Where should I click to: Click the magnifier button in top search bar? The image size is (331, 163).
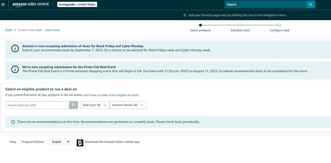(x=311, y=5)
